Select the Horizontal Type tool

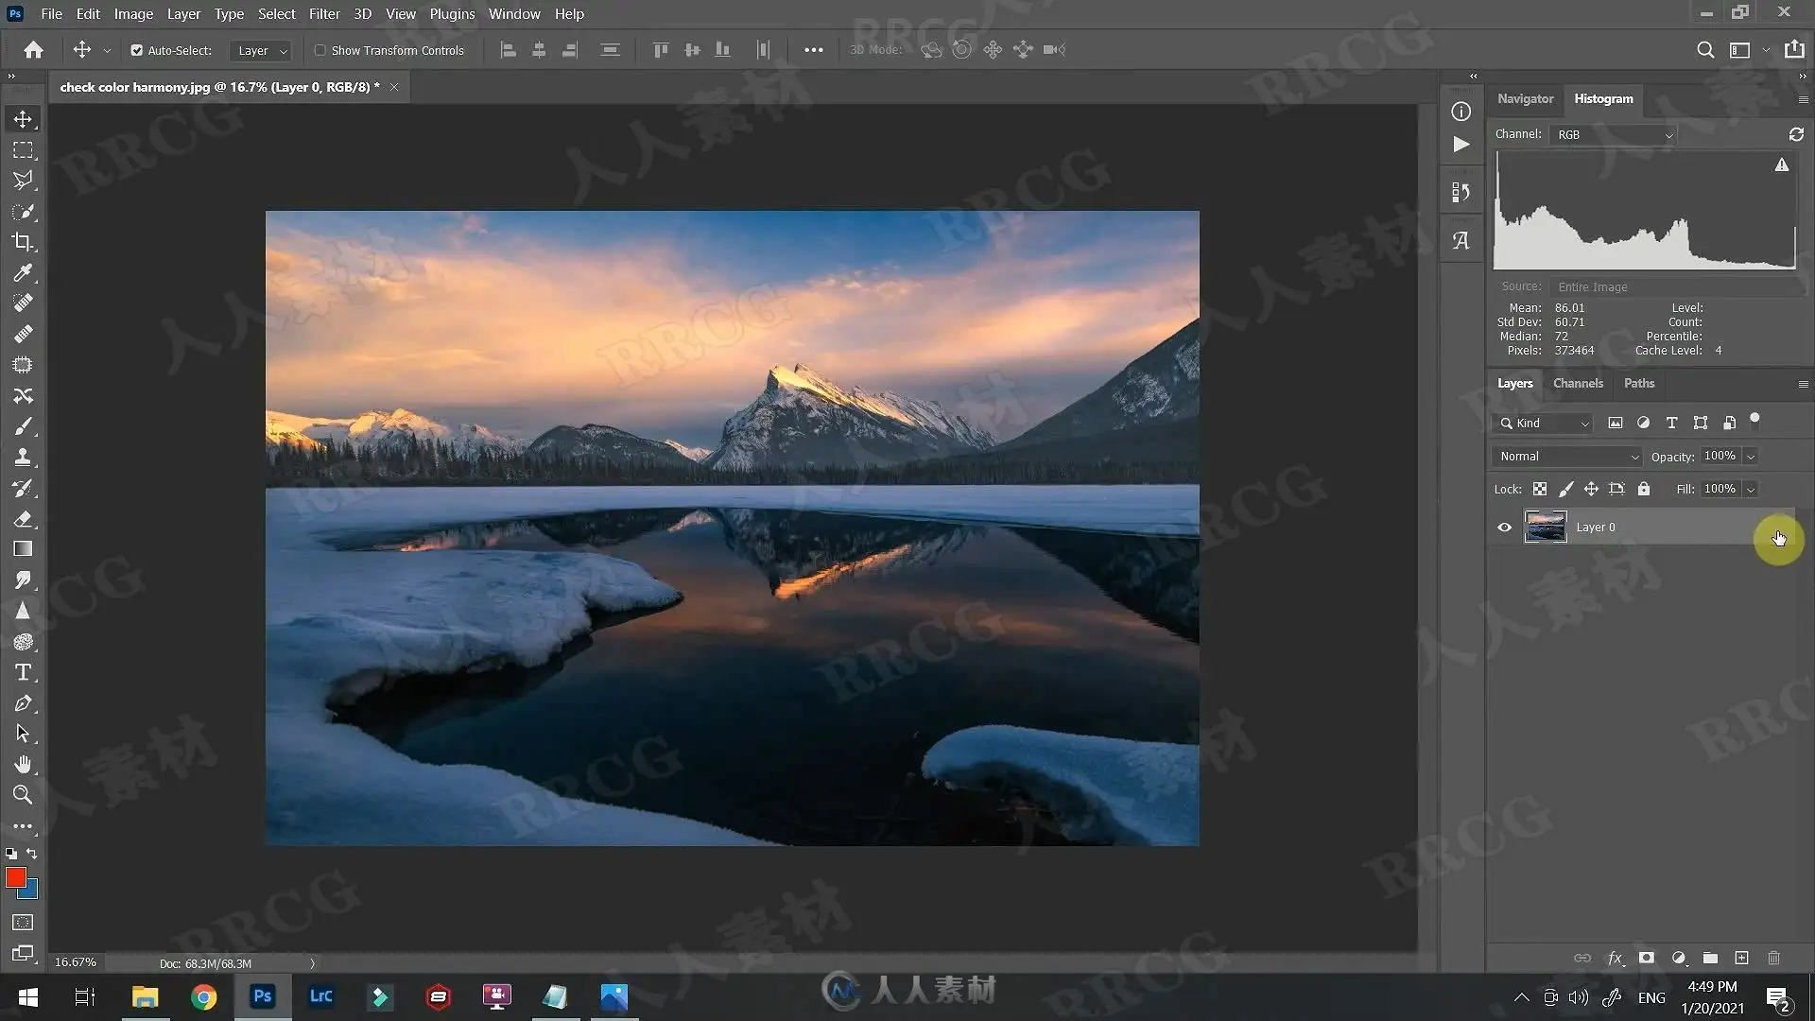tap(23, 672)
